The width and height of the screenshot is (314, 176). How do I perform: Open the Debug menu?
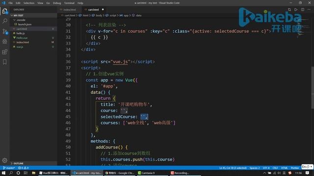tap(57, 3)
